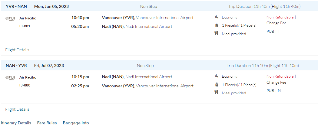The width and height of the screenshot is (318, 128).
Task: Expand Flight Details for the YVR-NAN flight
Action: (x=17, y=50)
